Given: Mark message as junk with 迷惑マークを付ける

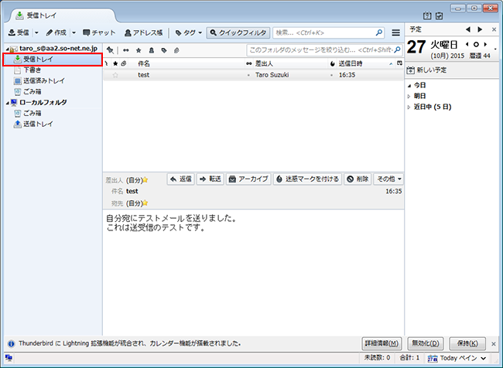Looking at the screenshot, I should tap(306, 179).
